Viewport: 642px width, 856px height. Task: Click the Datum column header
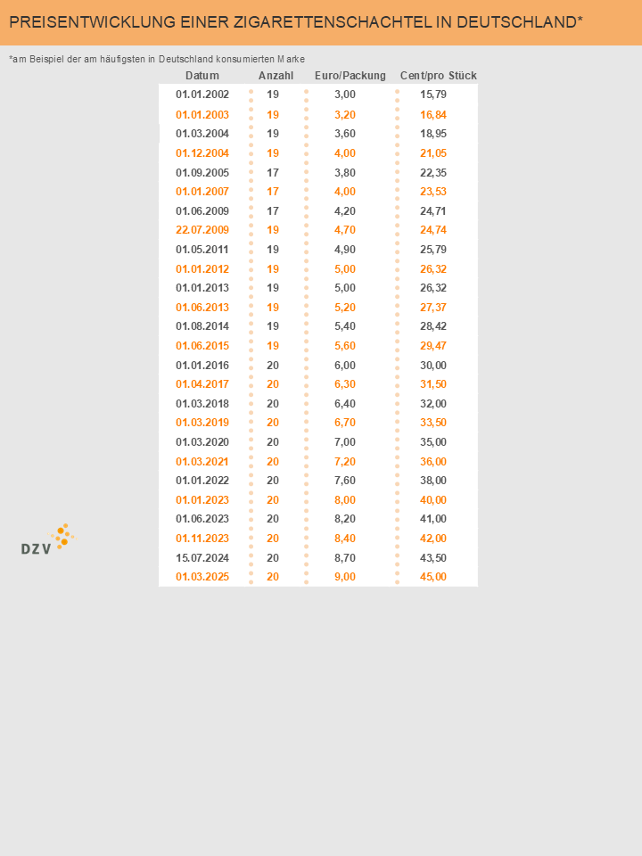pyautogui.click(x=202, y=76)
